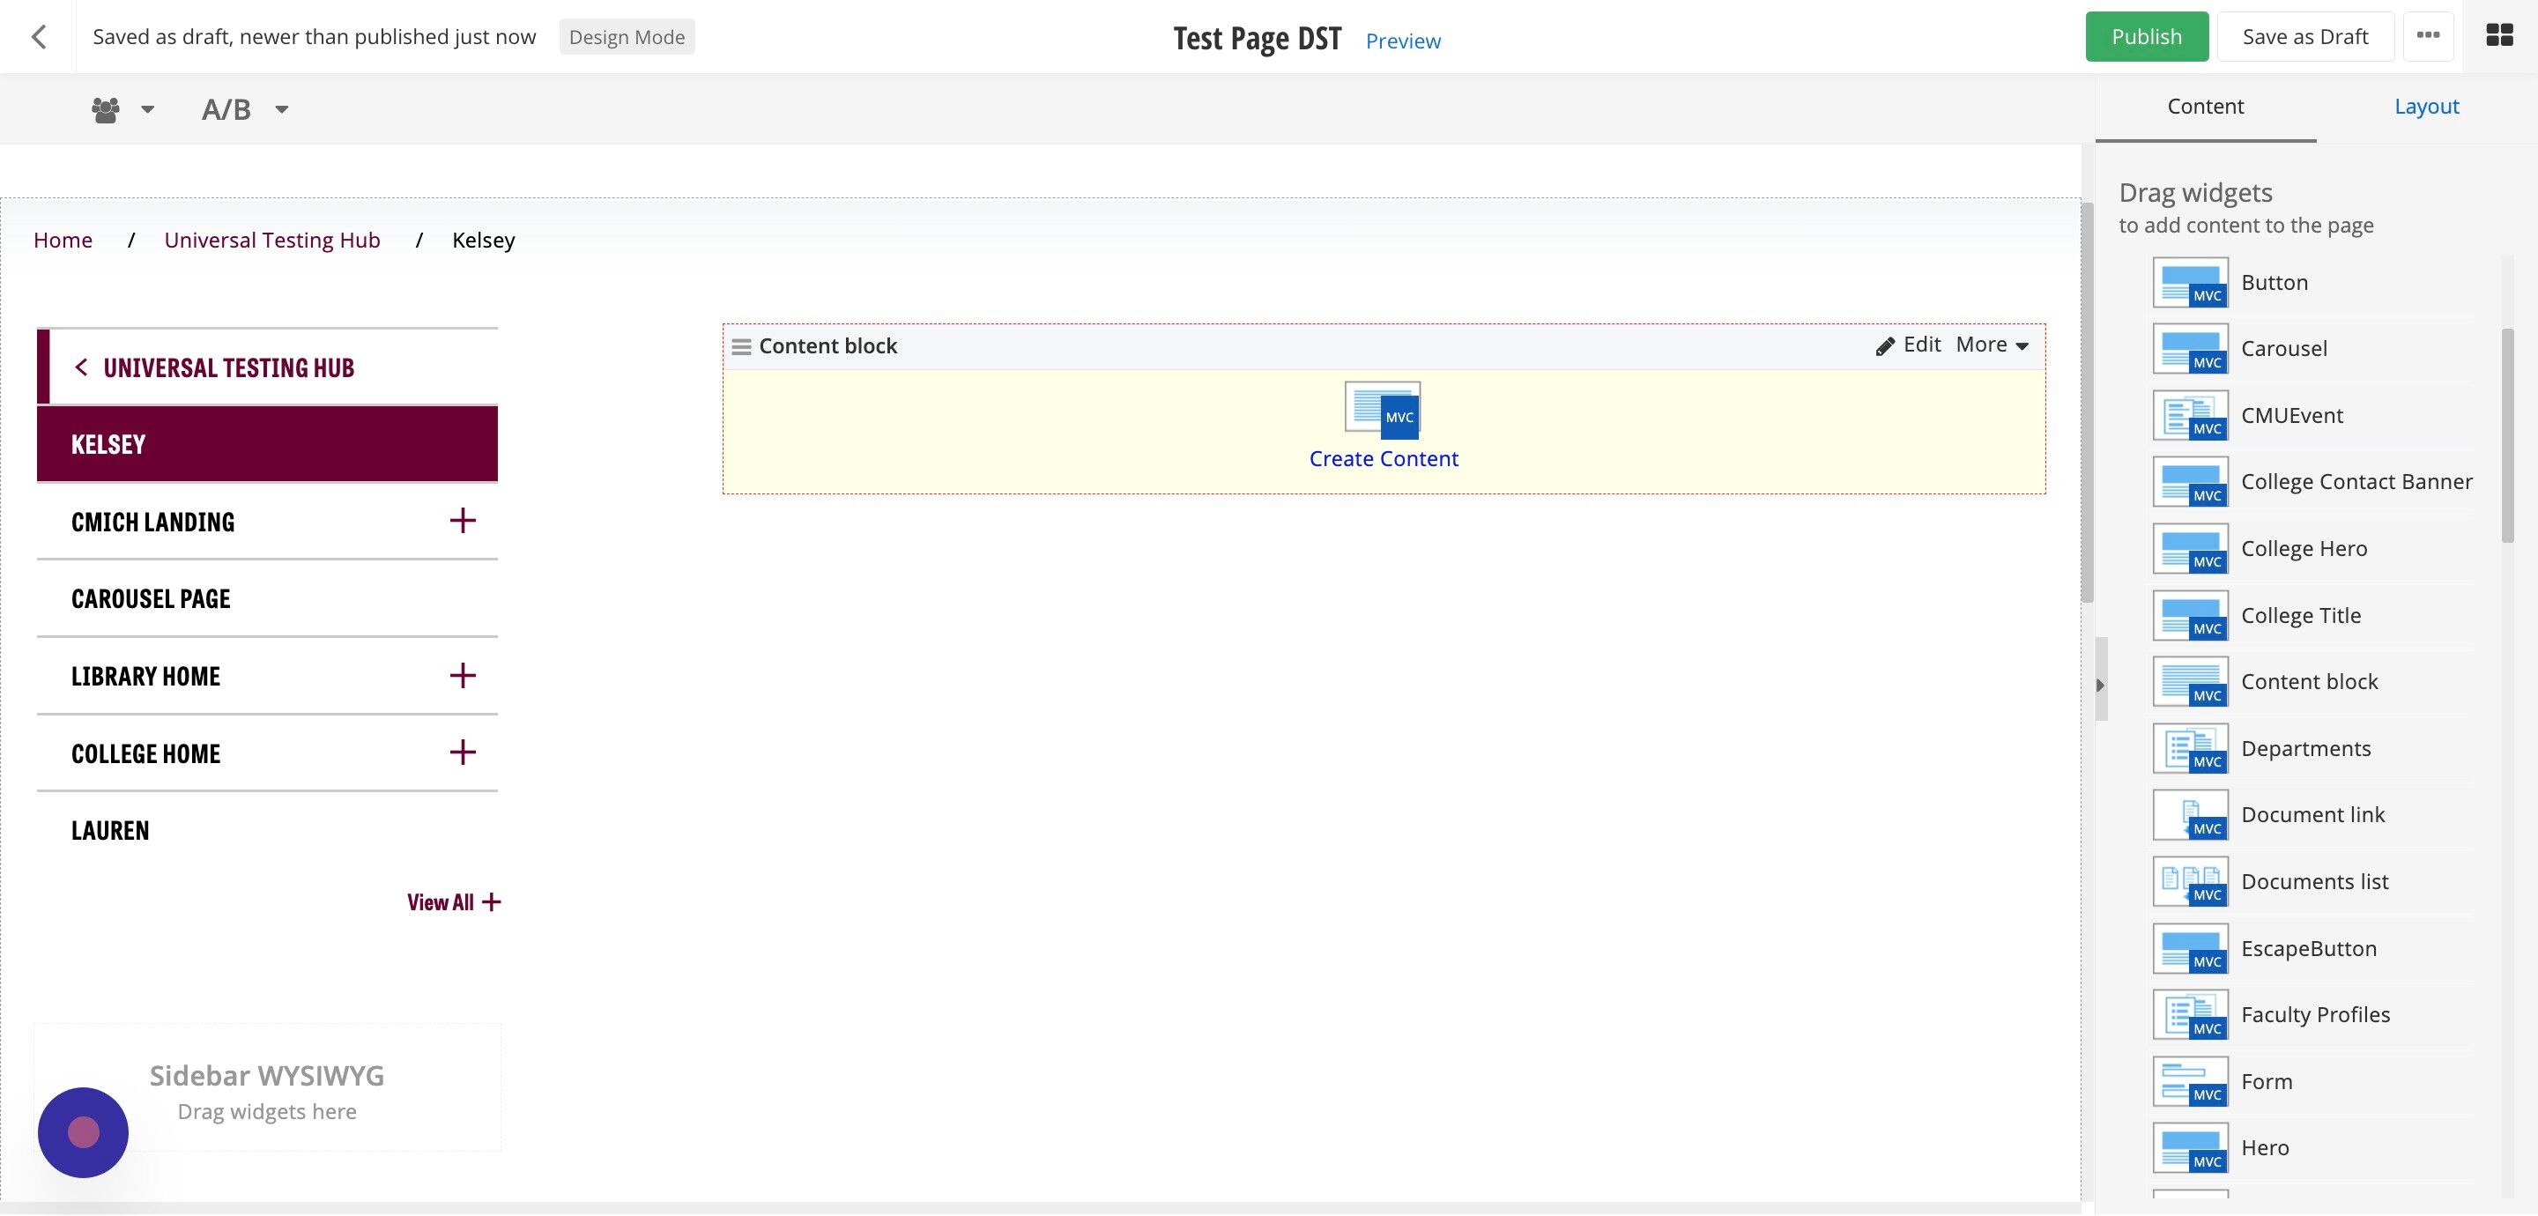Open the A/B testing dropdown
Screen dimensions: 2538x1216
click(281, 111)
